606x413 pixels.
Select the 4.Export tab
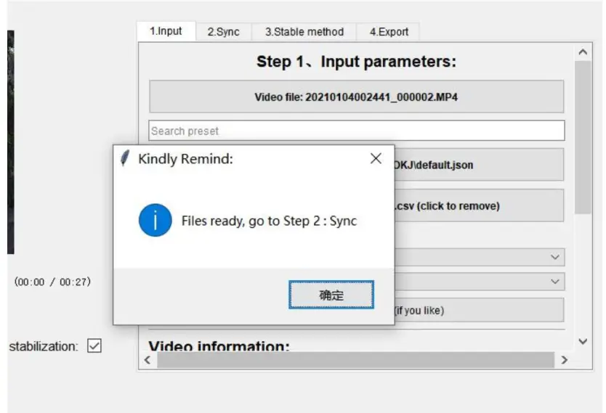pyautogui.click(x=389, y=32)
